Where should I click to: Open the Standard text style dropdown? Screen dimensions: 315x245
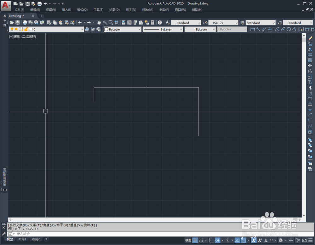pyautogui.click(x=186, y=23)
